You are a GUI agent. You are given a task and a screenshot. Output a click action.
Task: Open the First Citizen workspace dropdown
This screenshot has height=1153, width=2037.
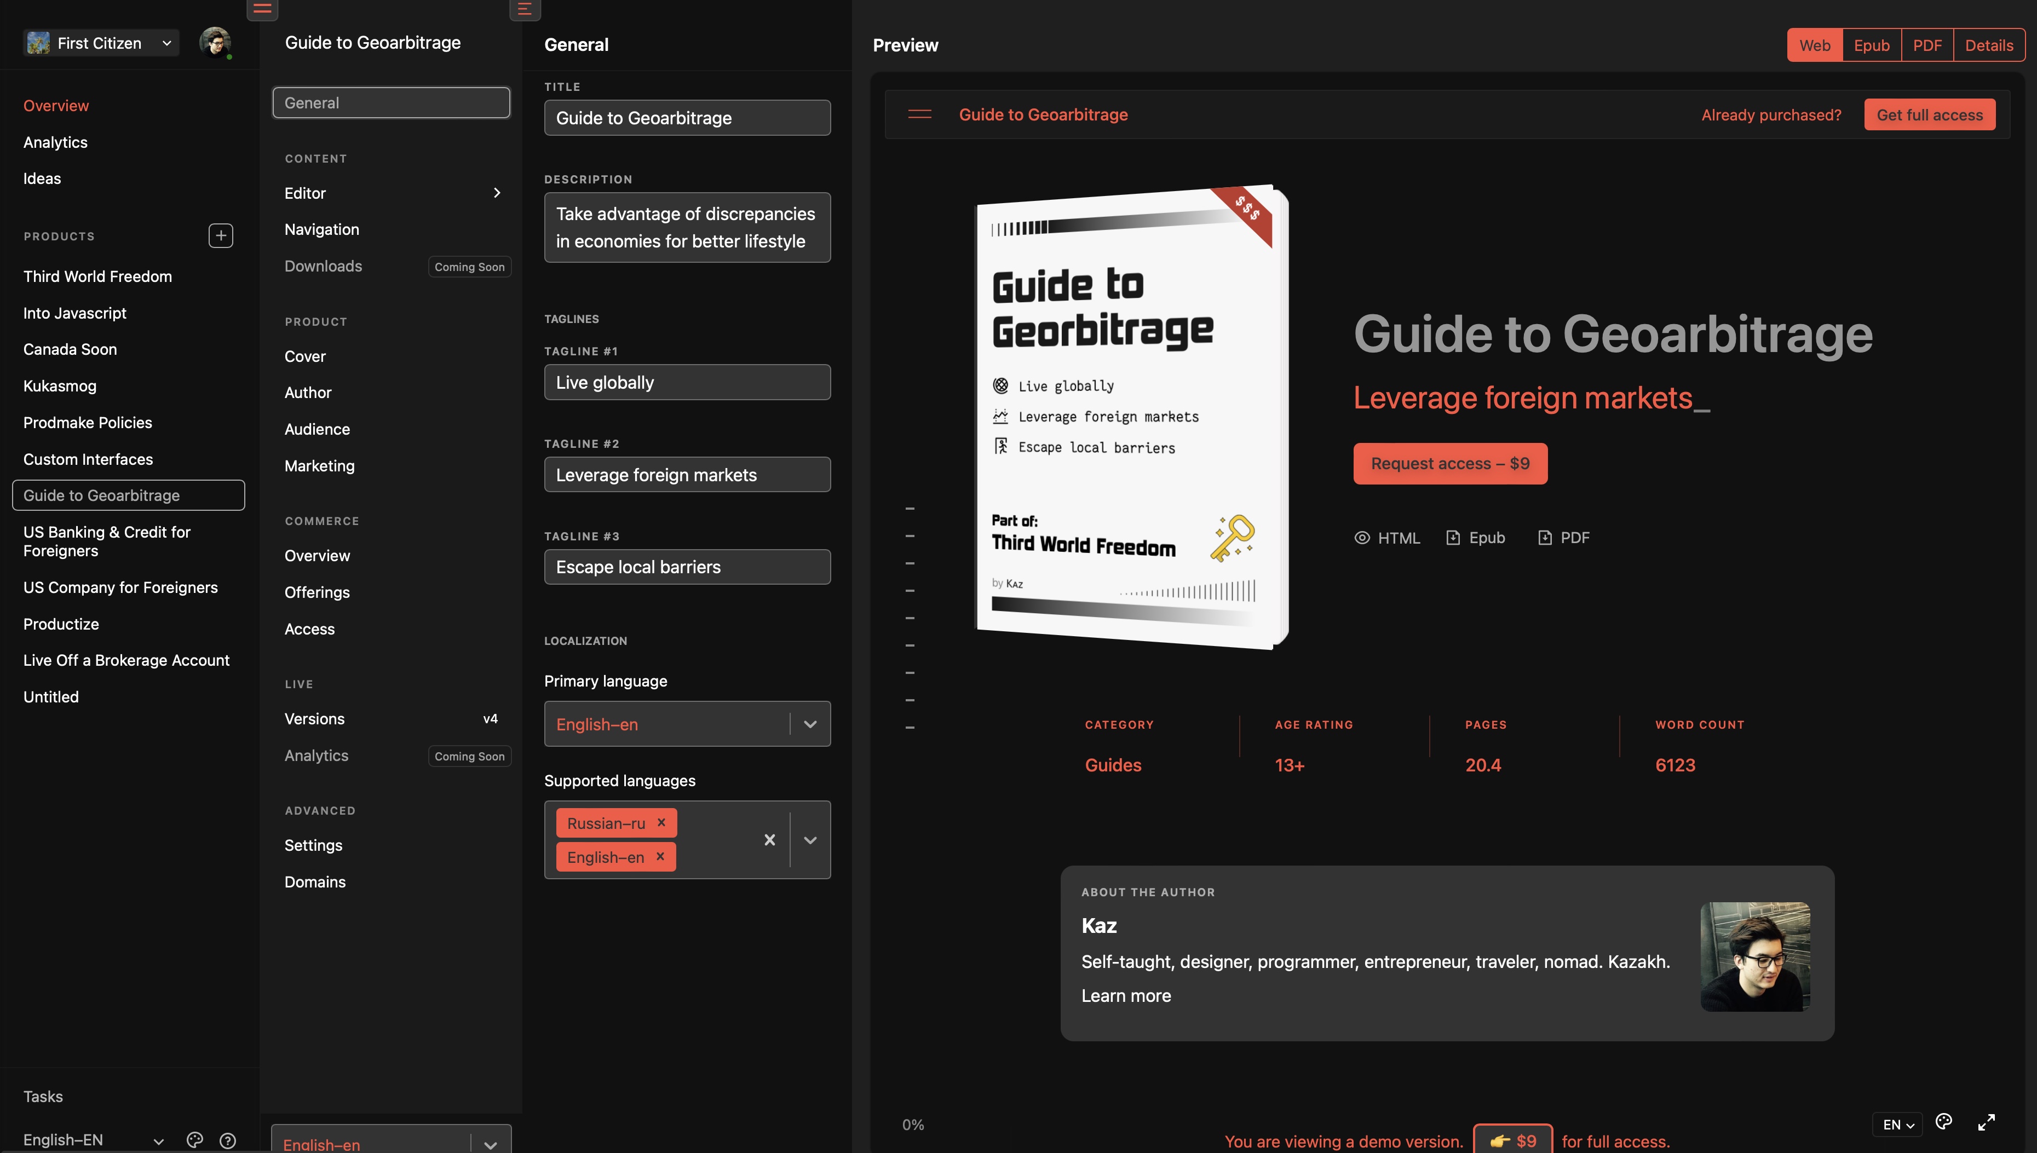coord(100,43)
